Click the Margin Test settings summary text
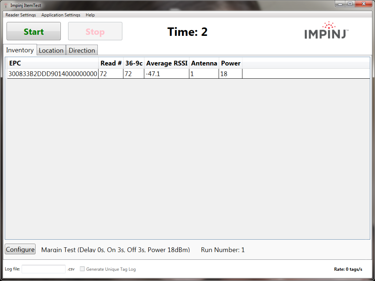Image resolution: width=375 pixels, height=281 pixels. pyautogui.click(x=115, y=250)
